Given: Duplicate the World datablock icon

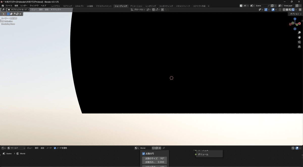Looking at the screenshot, I should pos(157,148).
